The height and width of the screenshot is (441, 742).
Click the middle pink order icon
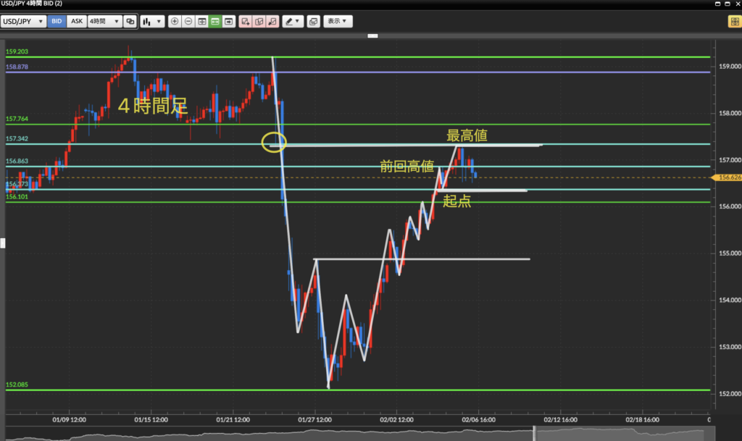(259, 22)
